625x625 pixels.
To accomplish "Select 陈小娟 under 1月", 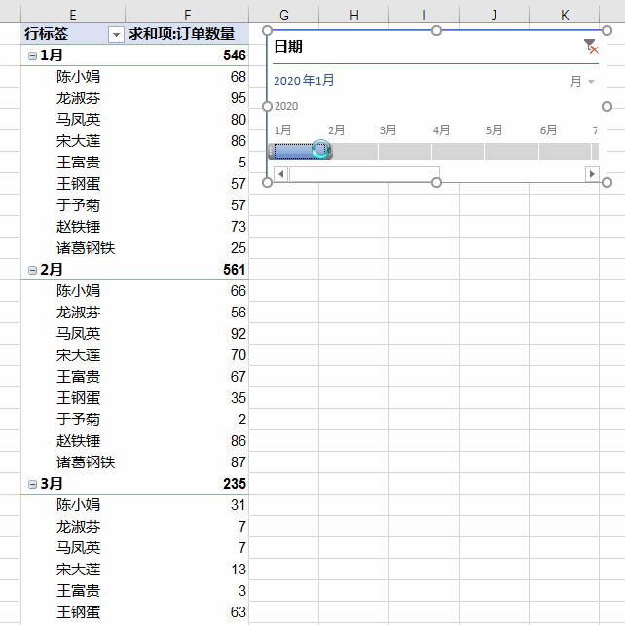I will coord(78,77).
